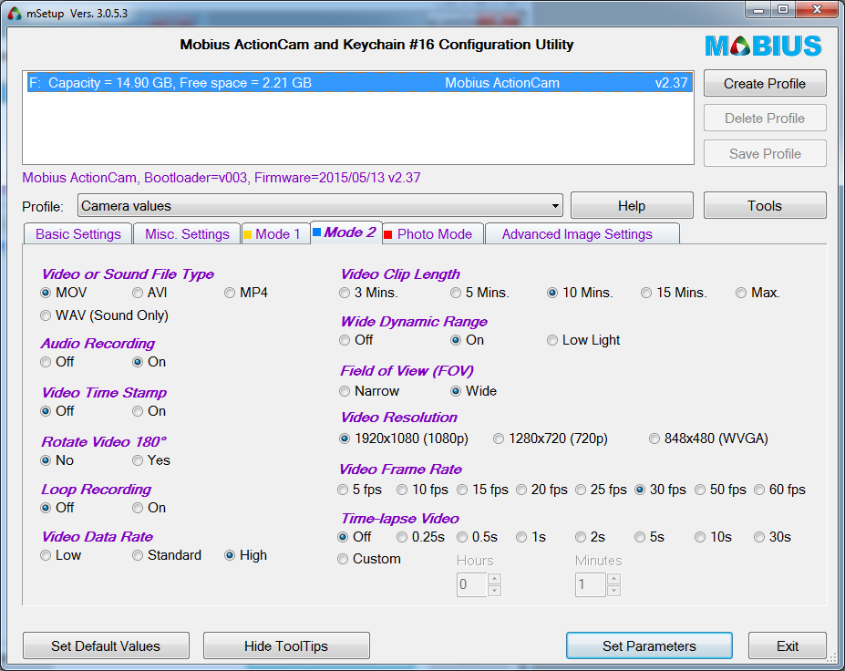845x671 pixels.
Task: Set Time-lapse Video to 30s
Action: [x=773, y=537]
